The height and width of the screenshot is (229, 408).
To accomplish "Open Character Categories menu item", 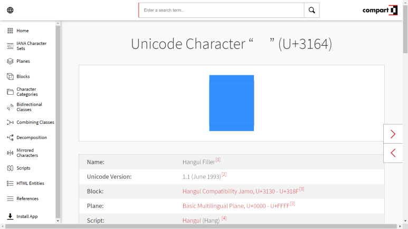I will [x=27, y=92].
